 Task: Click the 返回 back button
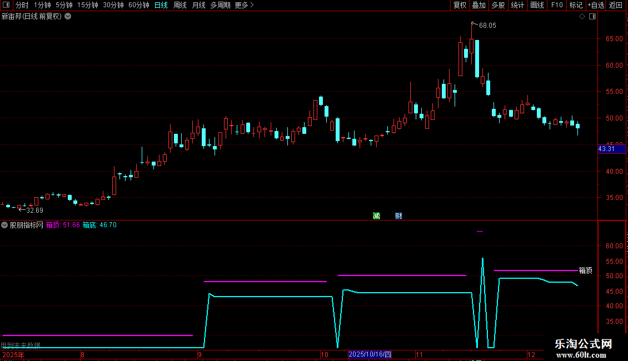[616, 5]
